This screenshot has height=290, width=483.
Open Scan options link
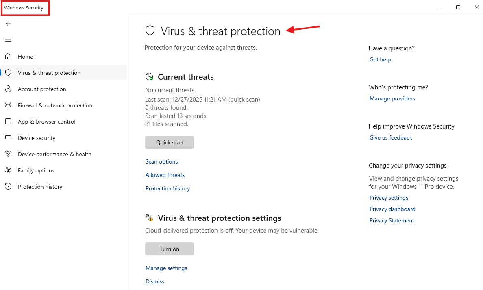tap(162, 161)
